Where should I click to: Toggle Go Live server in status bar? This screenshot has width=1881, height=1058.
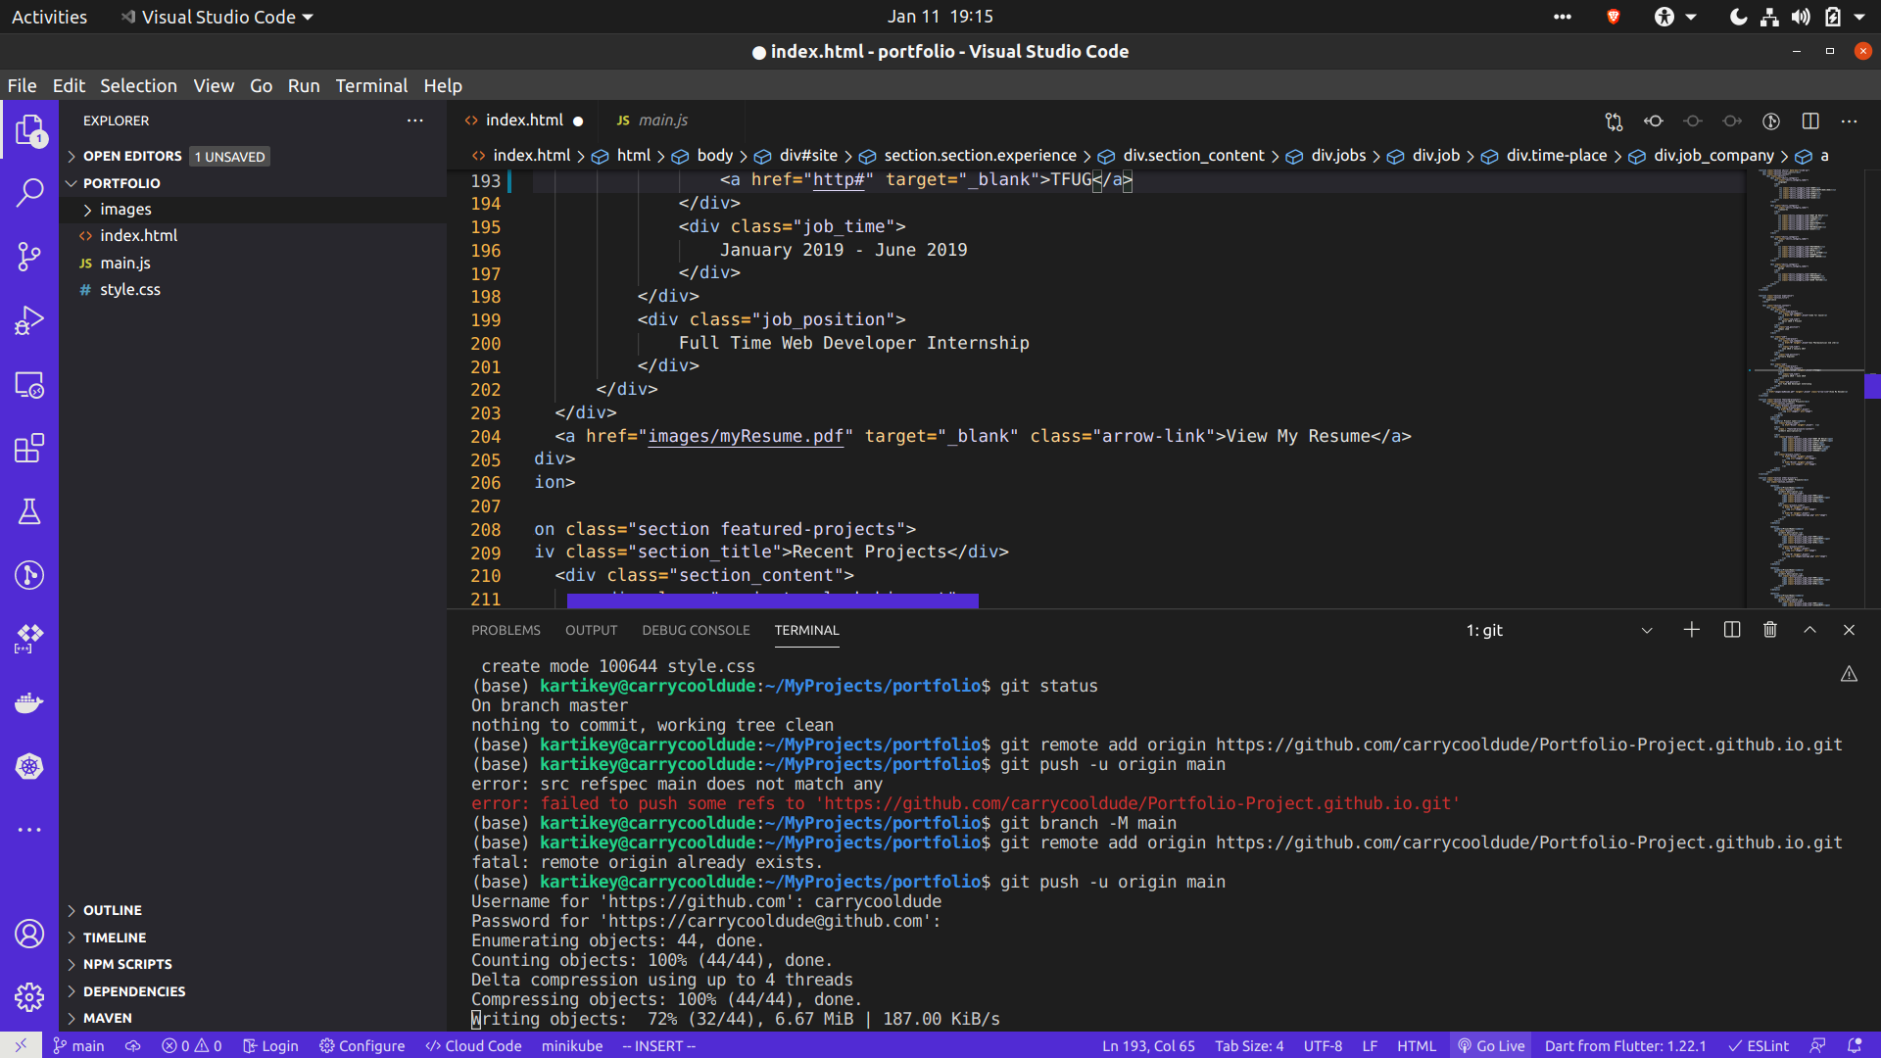[1491, 1046]
